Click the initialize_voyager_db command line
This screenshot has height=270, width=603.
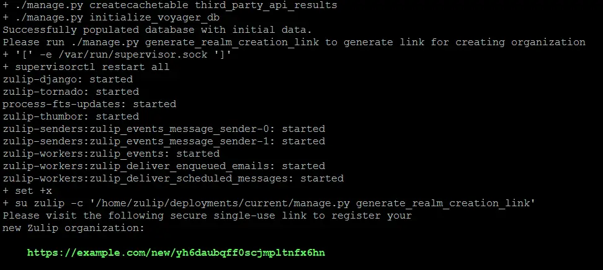coord(111,18)
